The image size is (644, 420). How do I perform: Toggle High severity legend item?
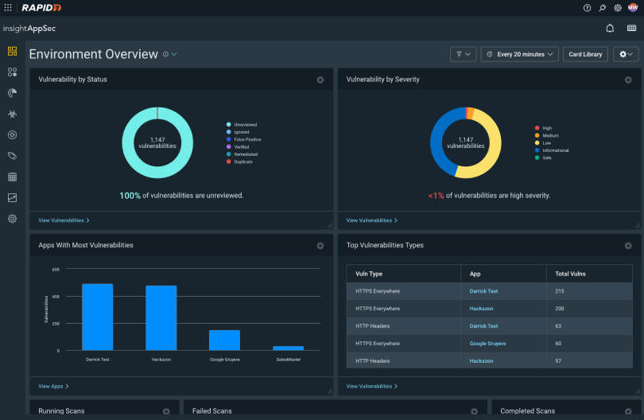point(543,128)
